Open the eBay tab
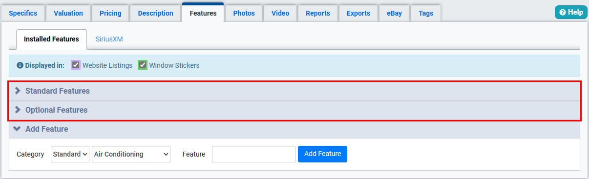This screenshot has height=179, width=589. click(x=394, y=13)
